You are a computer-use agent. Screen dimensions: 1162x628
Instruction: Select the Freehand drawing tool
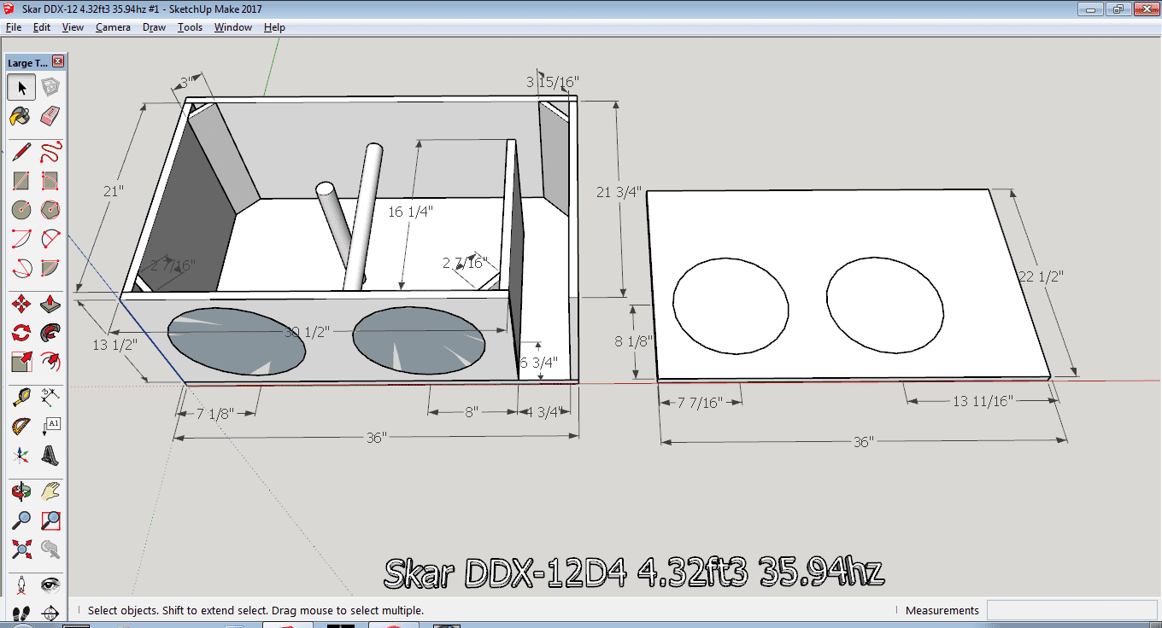(50, 153)
